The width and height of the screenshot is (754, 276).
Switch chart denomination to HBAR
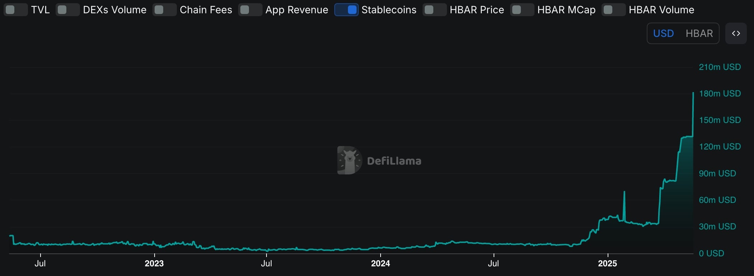699,33
